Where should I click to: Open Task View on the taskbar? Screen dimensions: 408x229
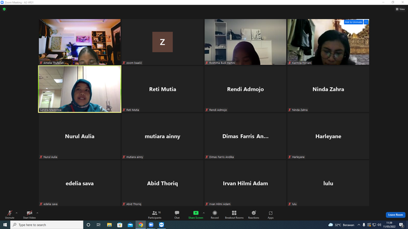click(x=99, y=225)
